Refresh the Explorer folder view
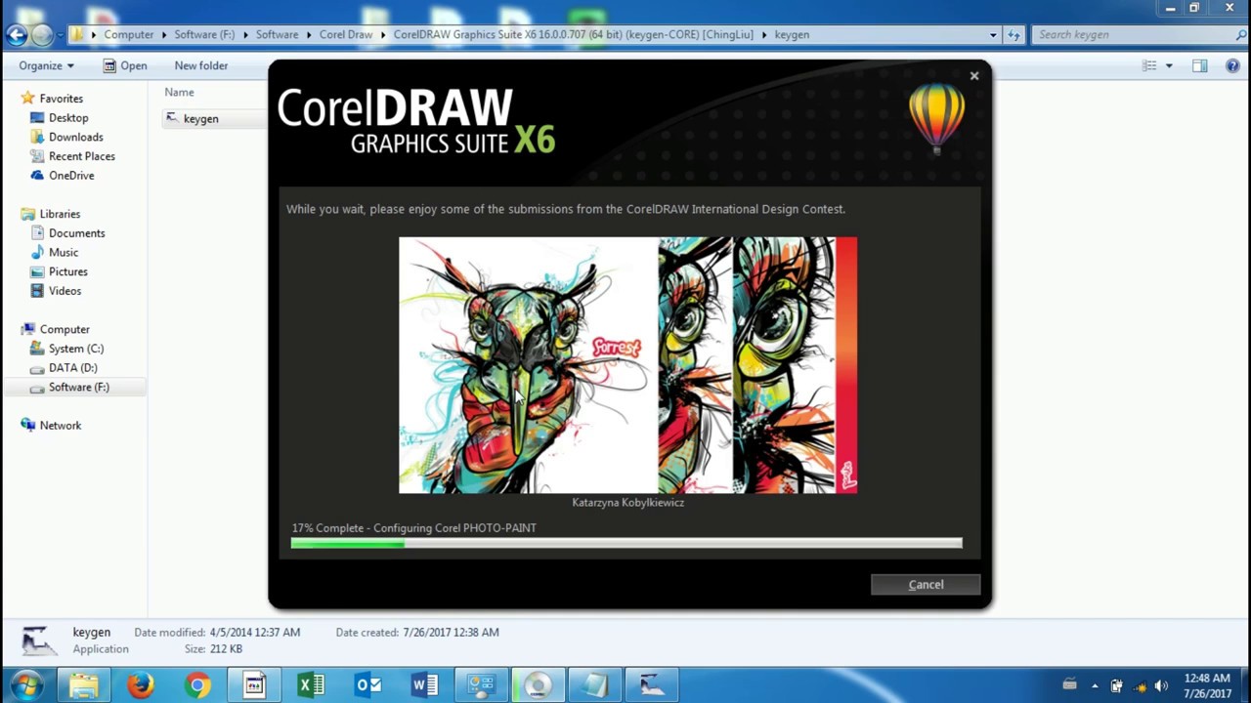 1014,35
